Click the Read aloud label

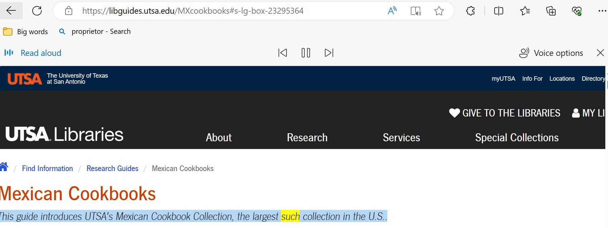pyautogui.click(x=41, y=53)
